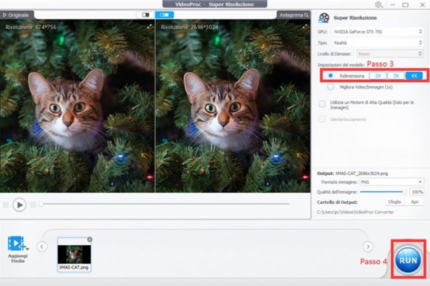Play the preview
This screenshot has width=430, height=286.
tap(19, 205)
